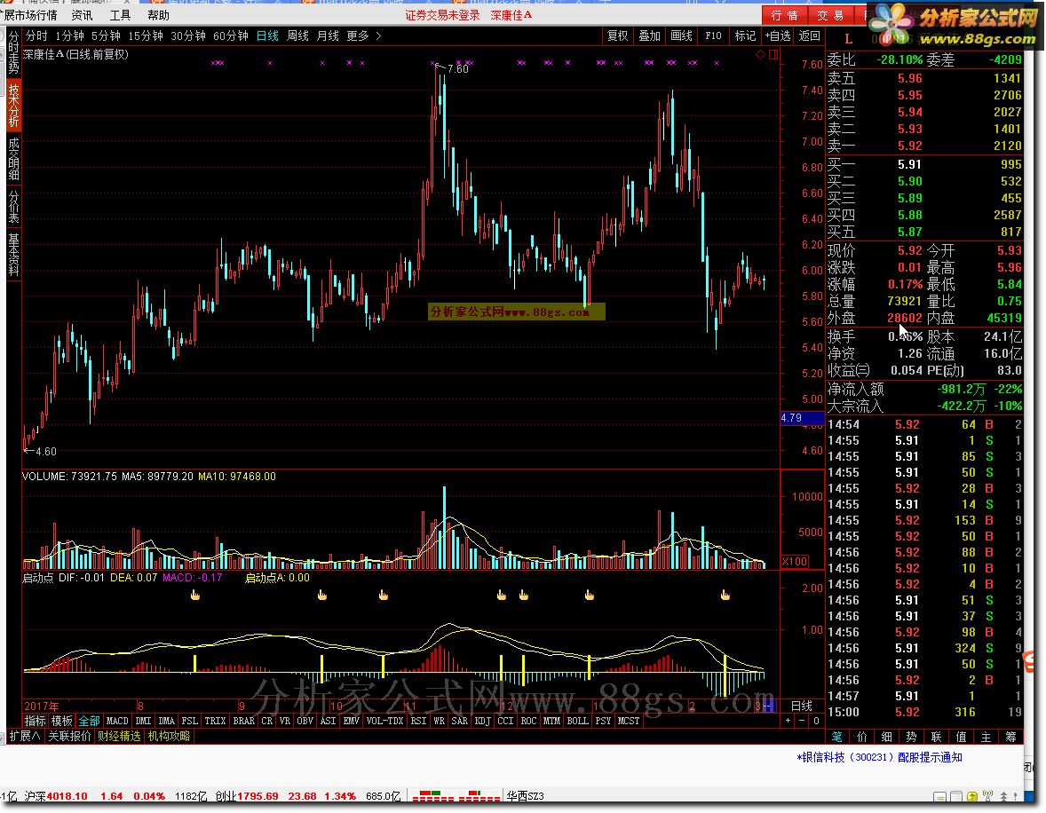Expand the 扩展 panel at the bottom left
This screenshot has height=813, width=1046.
click(x=25, y=737)
